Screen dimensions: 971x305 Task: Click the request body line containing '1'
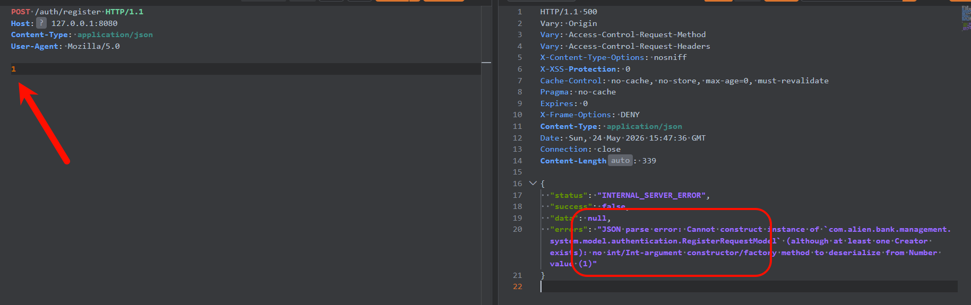pyautogui.click(x=245, y=69)
